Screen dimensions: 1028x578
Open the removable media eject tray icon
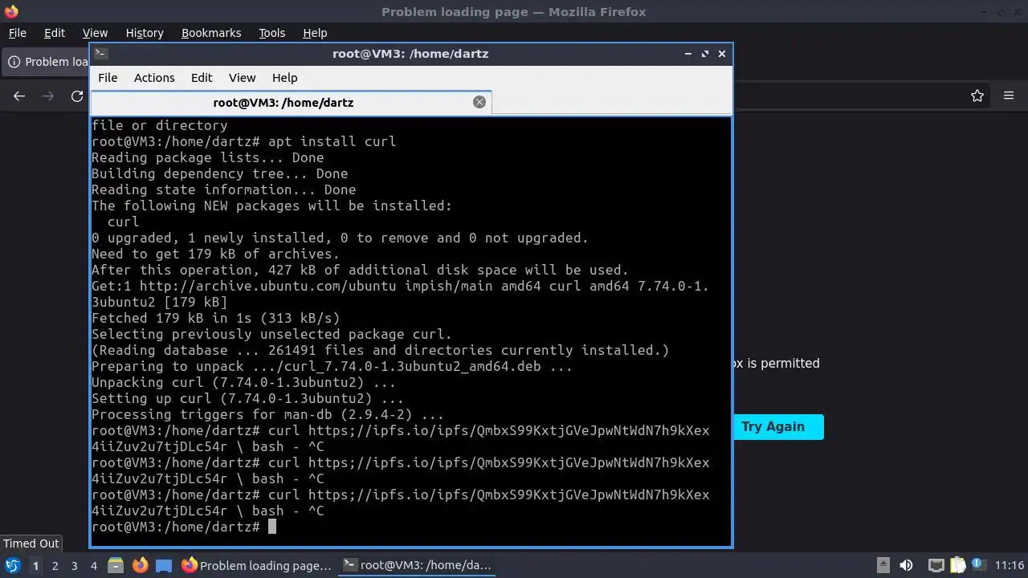click(x=883, y=566)
